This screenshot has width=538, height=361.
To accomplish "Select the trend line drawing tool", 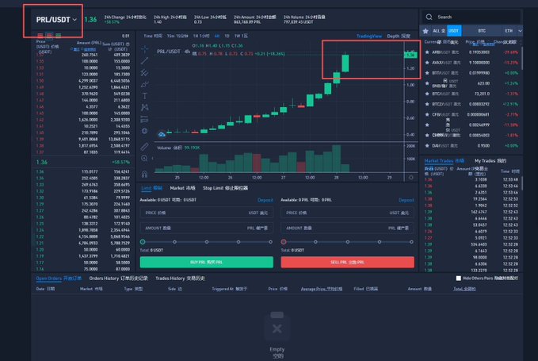I will click(144, 61).
